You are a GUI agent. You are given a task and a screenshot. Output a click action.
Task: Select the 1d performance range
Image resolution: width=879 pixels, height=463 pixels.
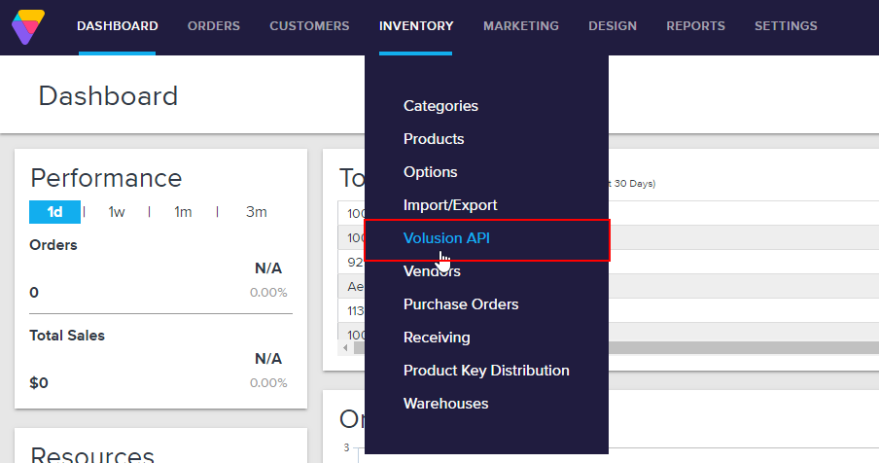(54, 212)
